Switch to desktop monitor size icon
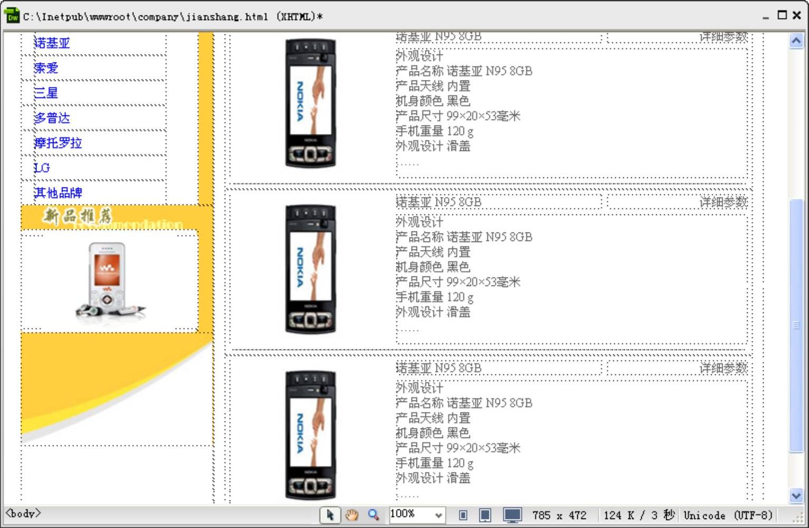Viewport: 809px width, 528px height. 512,515
